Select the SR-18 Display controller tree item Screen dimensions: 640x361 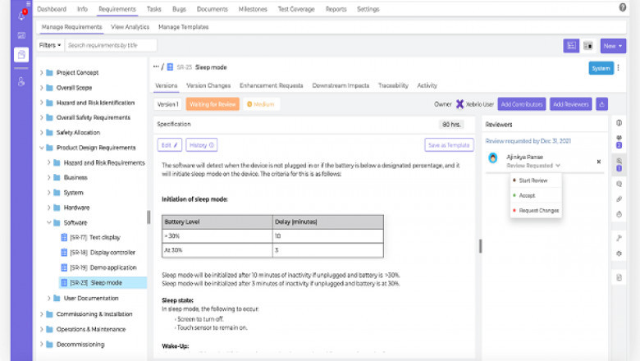(102, 253)
